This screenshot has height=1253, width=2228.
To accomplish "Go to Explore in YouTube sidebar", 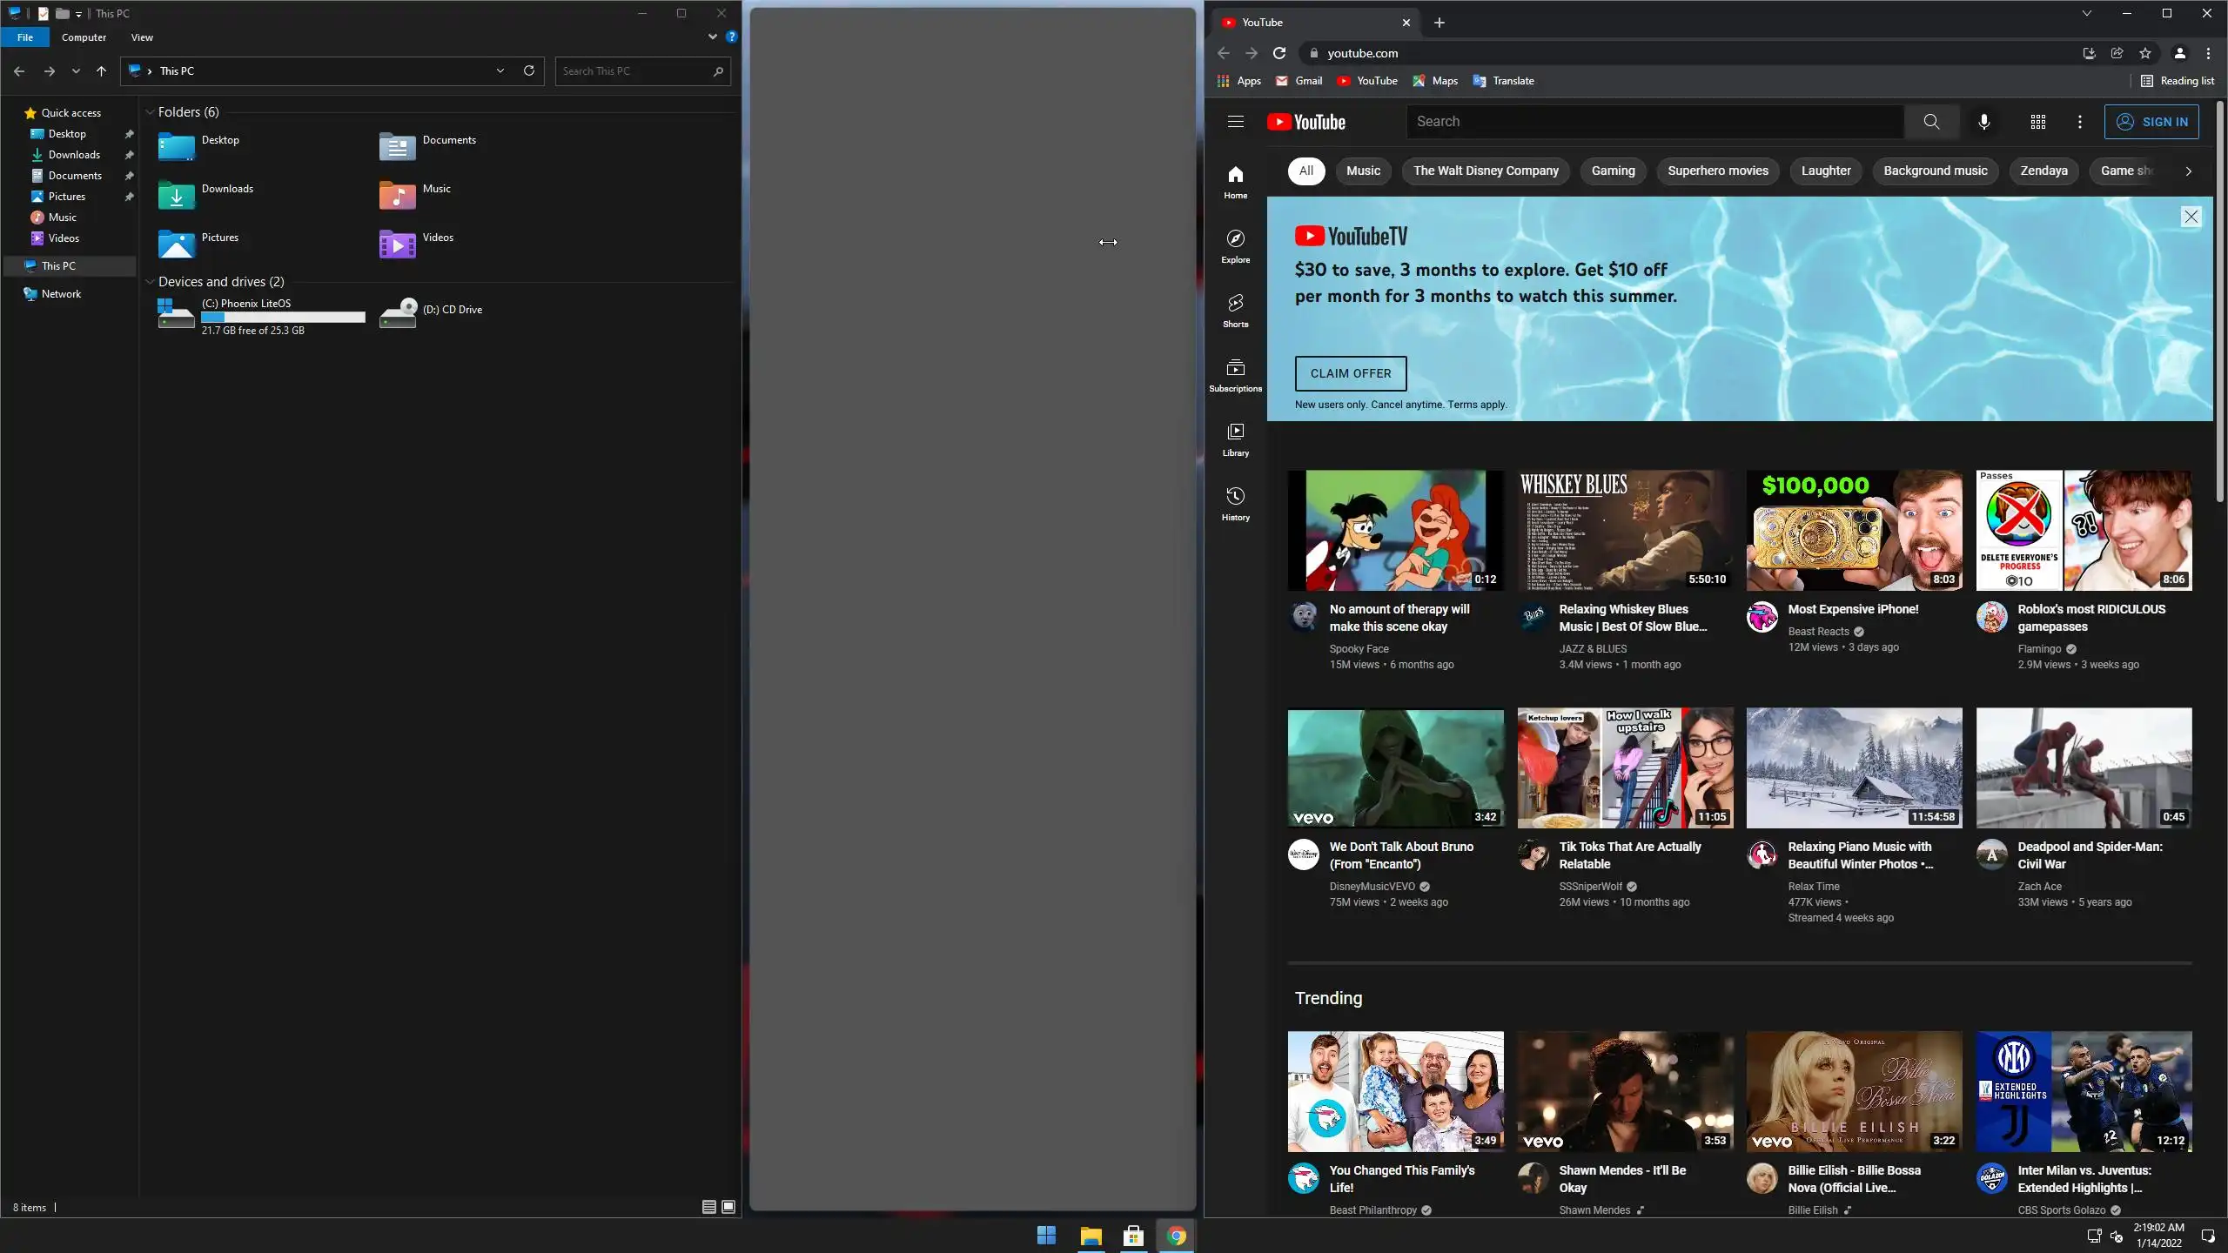I will (x=1235, y=245).
